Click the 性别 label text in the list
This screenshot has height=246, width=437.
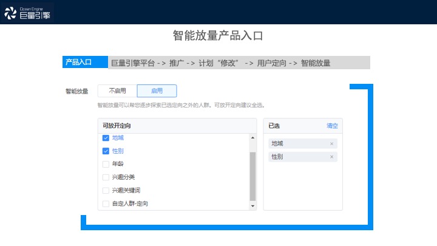pyautogui.click(x=118, y=151)
